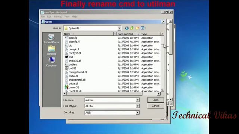Select the cmicryptinstall.dll file name
This screenshot has height=134, width=239.
(x=78, y=72)
